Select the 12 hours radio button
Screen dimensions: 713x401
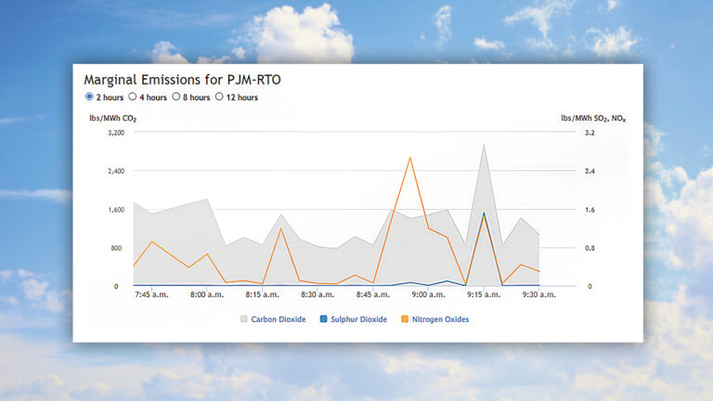pyautogui.click(x=219, y=97)
